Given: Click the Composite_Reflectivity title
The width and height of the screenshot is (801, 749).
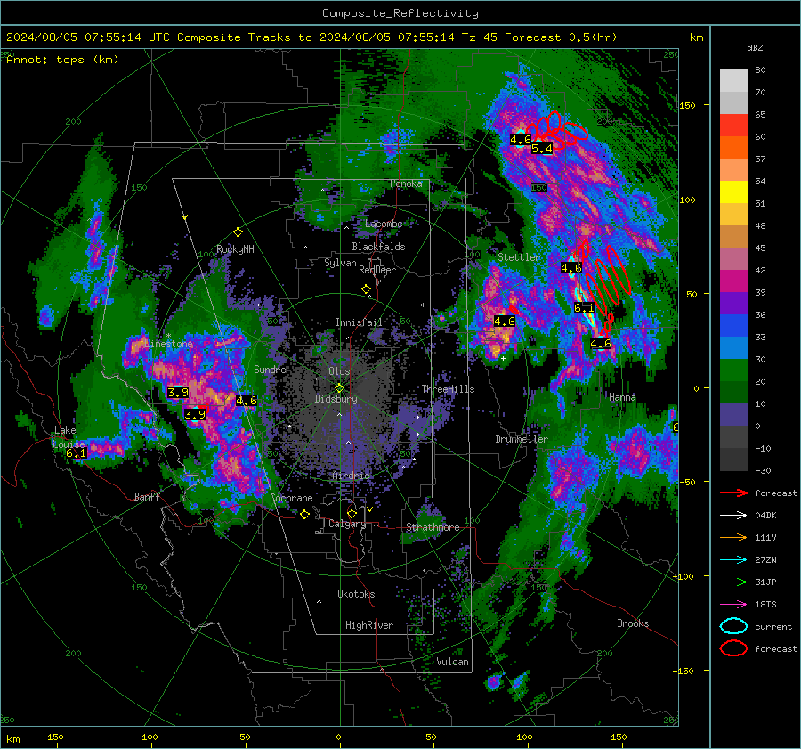Looking at the screenshot, I should coord(400,13).
